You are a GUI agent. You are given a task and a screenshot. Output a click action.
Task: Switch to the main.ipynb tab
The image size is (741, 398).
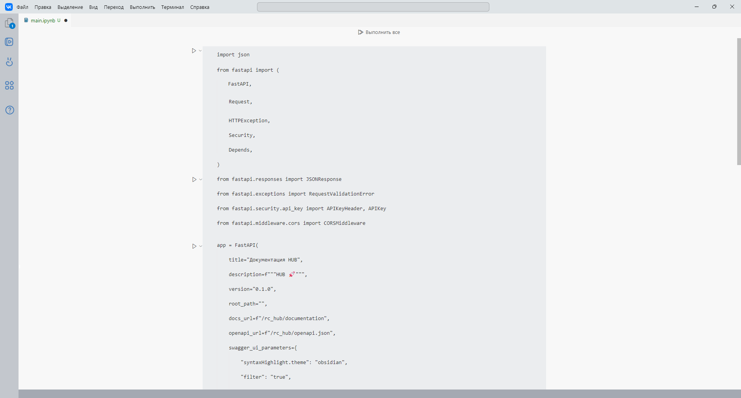point(44,20)
